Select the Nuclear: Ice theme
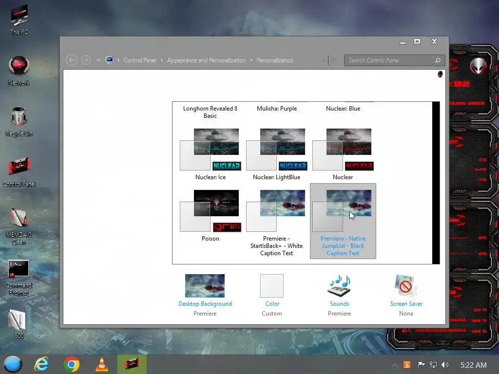This screenshot has width=499, height=374. click(211, 154)
